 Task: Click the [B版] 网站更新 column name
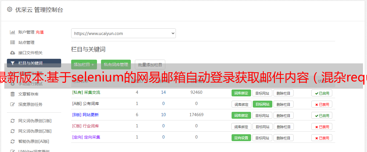coord(85,115)
